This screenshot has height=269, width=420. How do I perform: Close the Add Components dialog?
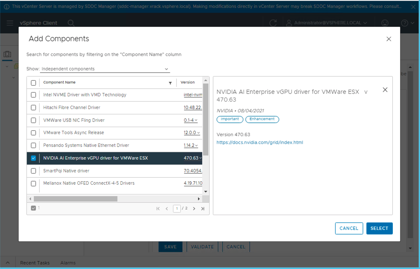tap(389, 39)
